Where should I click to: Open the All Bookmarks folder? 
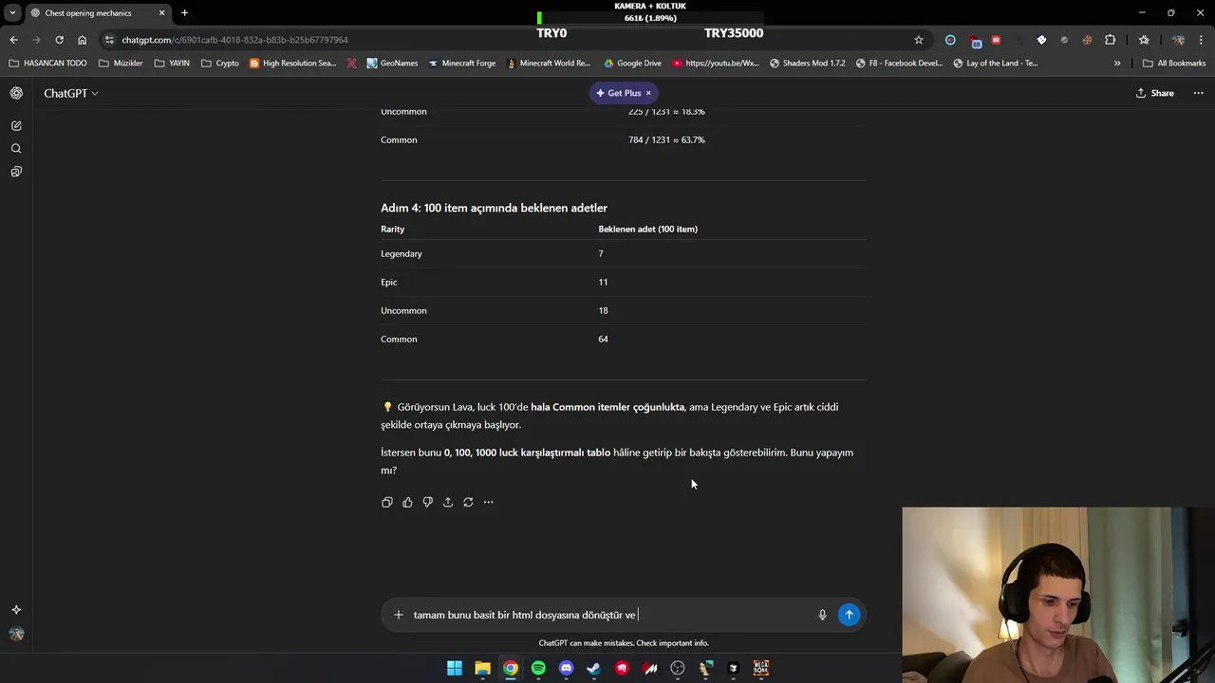[x=1174, y=64]
